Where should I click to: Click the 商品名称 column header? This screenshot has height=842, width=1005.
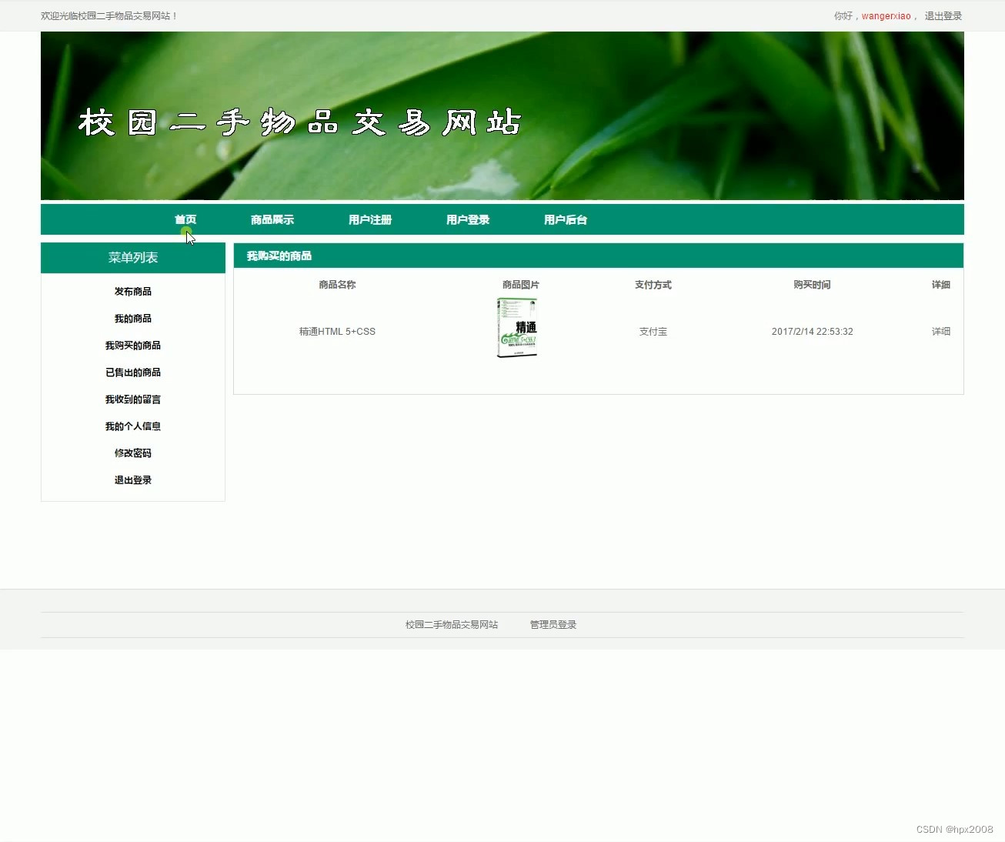337,285
